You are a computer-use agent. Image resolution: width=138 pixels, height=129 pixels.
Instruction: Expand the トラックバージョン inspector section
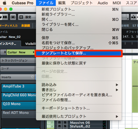(18, 60)
